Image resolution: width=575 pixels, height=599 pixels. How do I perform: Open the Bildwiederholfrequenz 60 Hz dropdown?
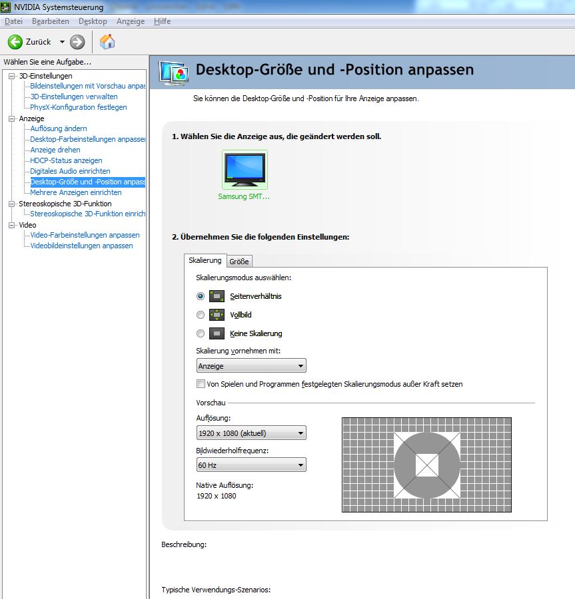[251, 465]
